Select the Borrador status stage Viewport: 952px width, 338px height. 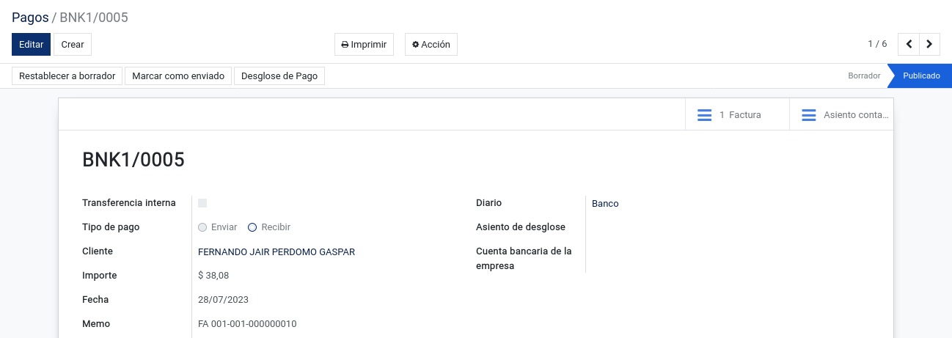point(864,76)
